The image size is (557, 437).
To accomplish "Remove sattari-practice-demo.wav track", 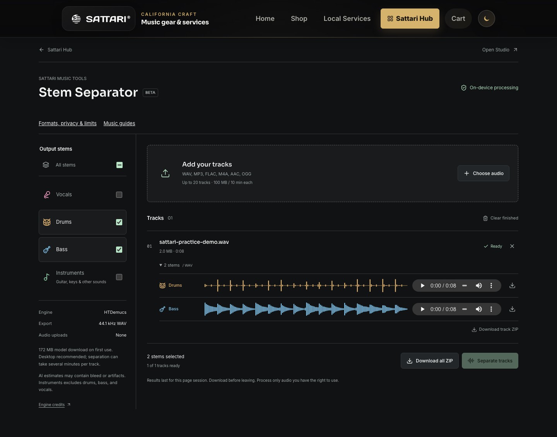I will pyautogui.click(x=512, y=246).
